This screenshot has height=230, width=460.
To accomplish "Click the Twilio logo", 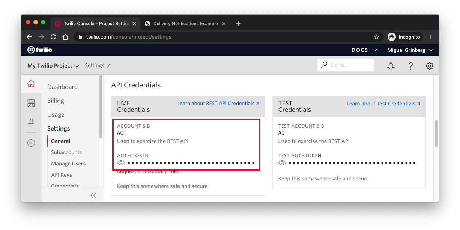I will click(x=40, y=50).
